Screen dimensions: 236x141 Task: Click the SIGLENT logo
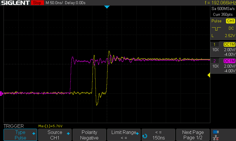pyautogui.click(x=15, y=3)
